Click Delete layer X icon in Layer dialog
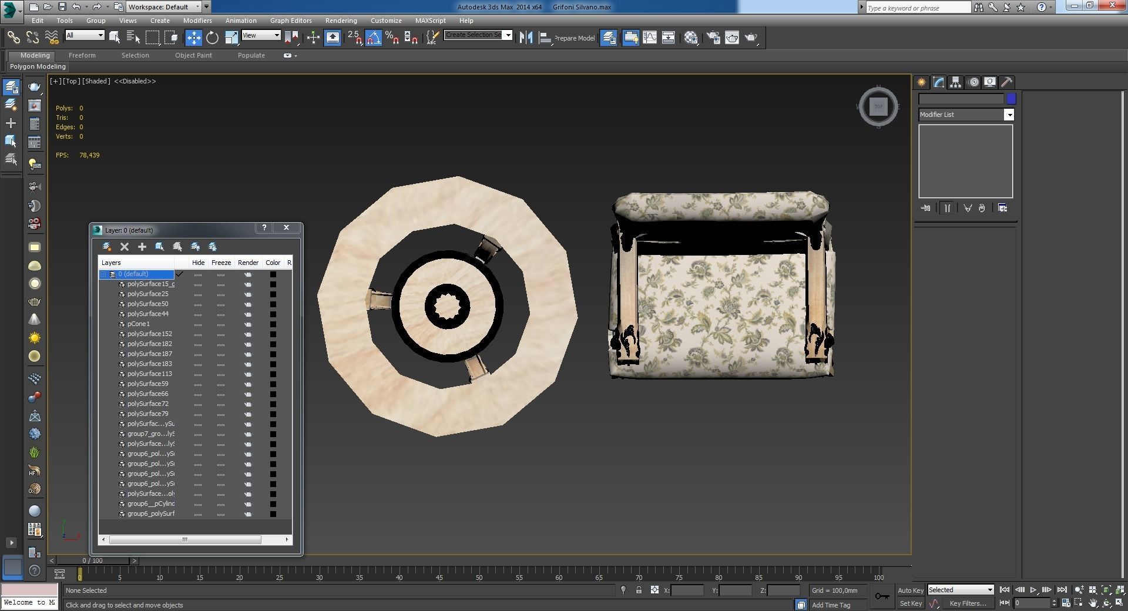1128x611 pixels. (125, 247)
